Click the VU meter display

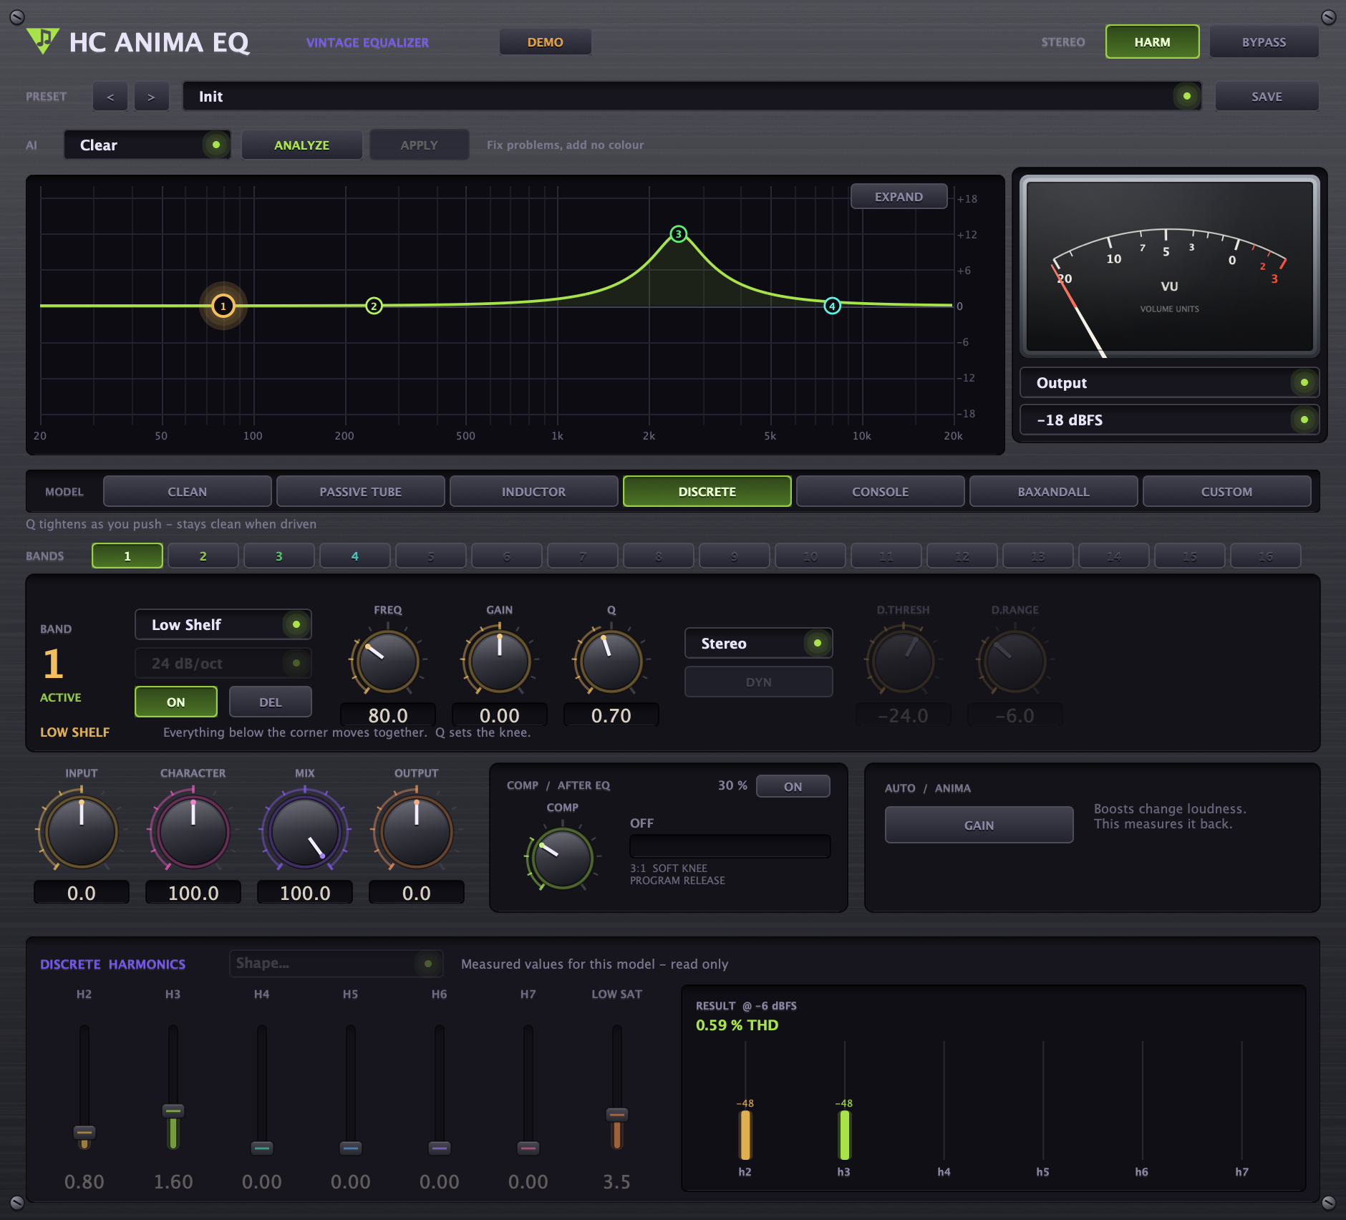tap(1170, 266)
